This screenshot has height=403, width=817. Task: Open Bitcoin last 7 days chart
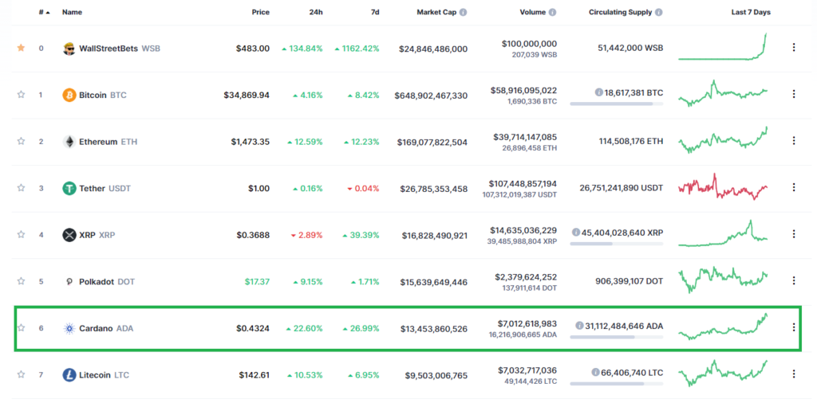723,94
